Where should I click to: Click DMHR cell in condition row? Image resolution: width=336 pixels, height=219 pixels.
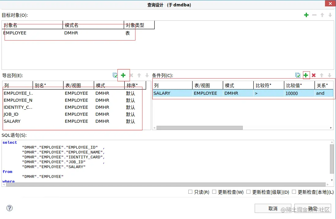click(238, 93)
